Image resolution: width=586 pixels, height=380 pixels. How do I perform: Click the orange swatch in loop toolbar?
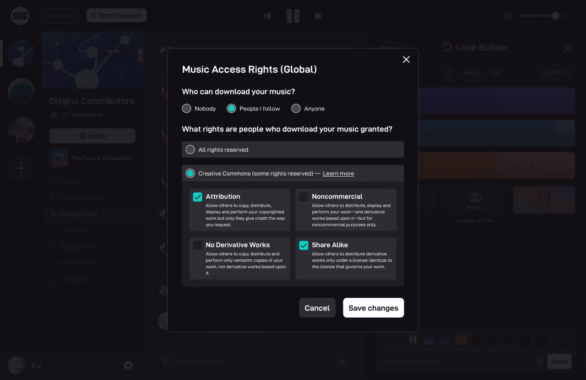pyautogui.click(x=461, y=340)
